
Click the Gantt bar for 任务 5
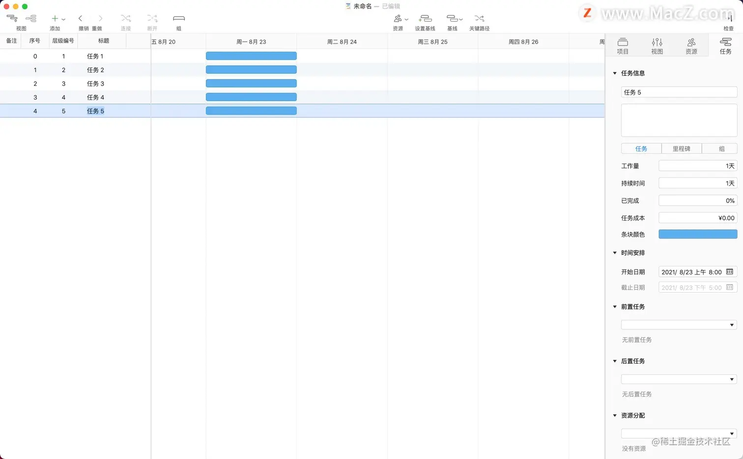[x=251, y=111]
